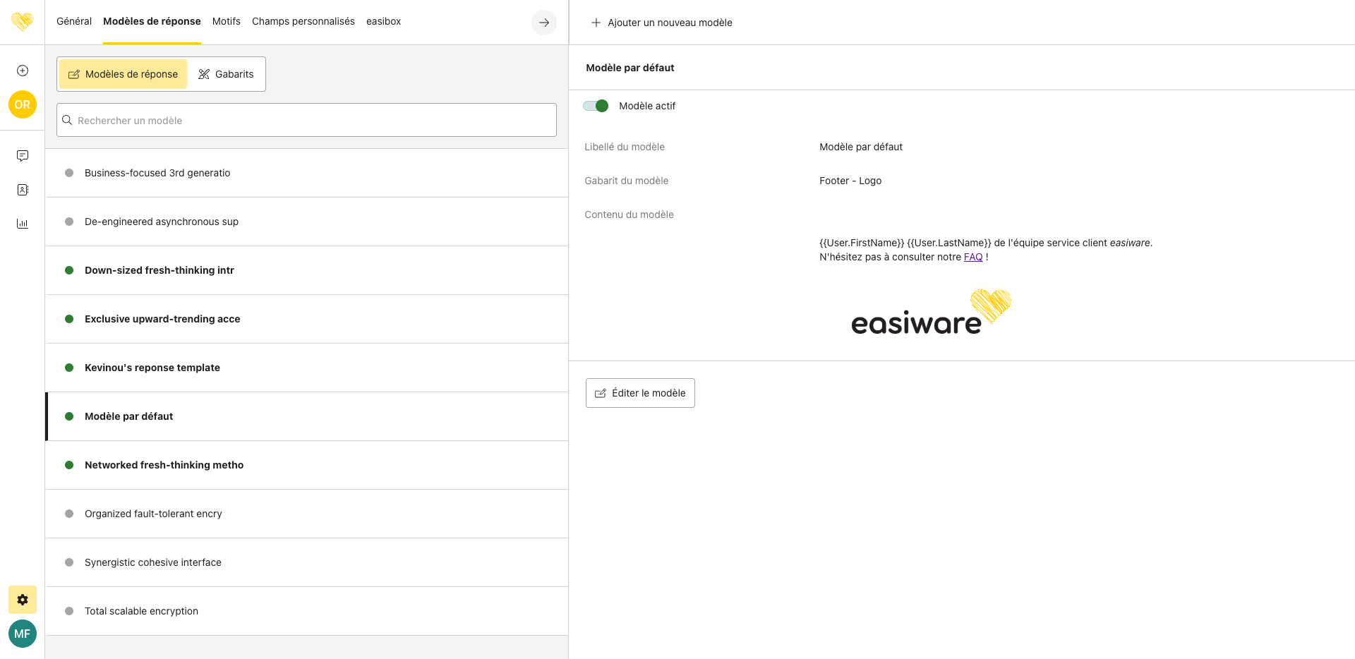Select Kevinou's reponse template in list
1355x659 pixels.
click(152, 368)
